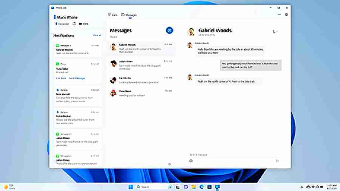Screen dimensions: 340x191
Task: Click Julian's avatar in the conversation list
Action: [113, 63]
